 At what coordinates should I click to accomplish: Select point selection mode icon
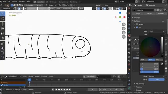(x=17, y=9)
